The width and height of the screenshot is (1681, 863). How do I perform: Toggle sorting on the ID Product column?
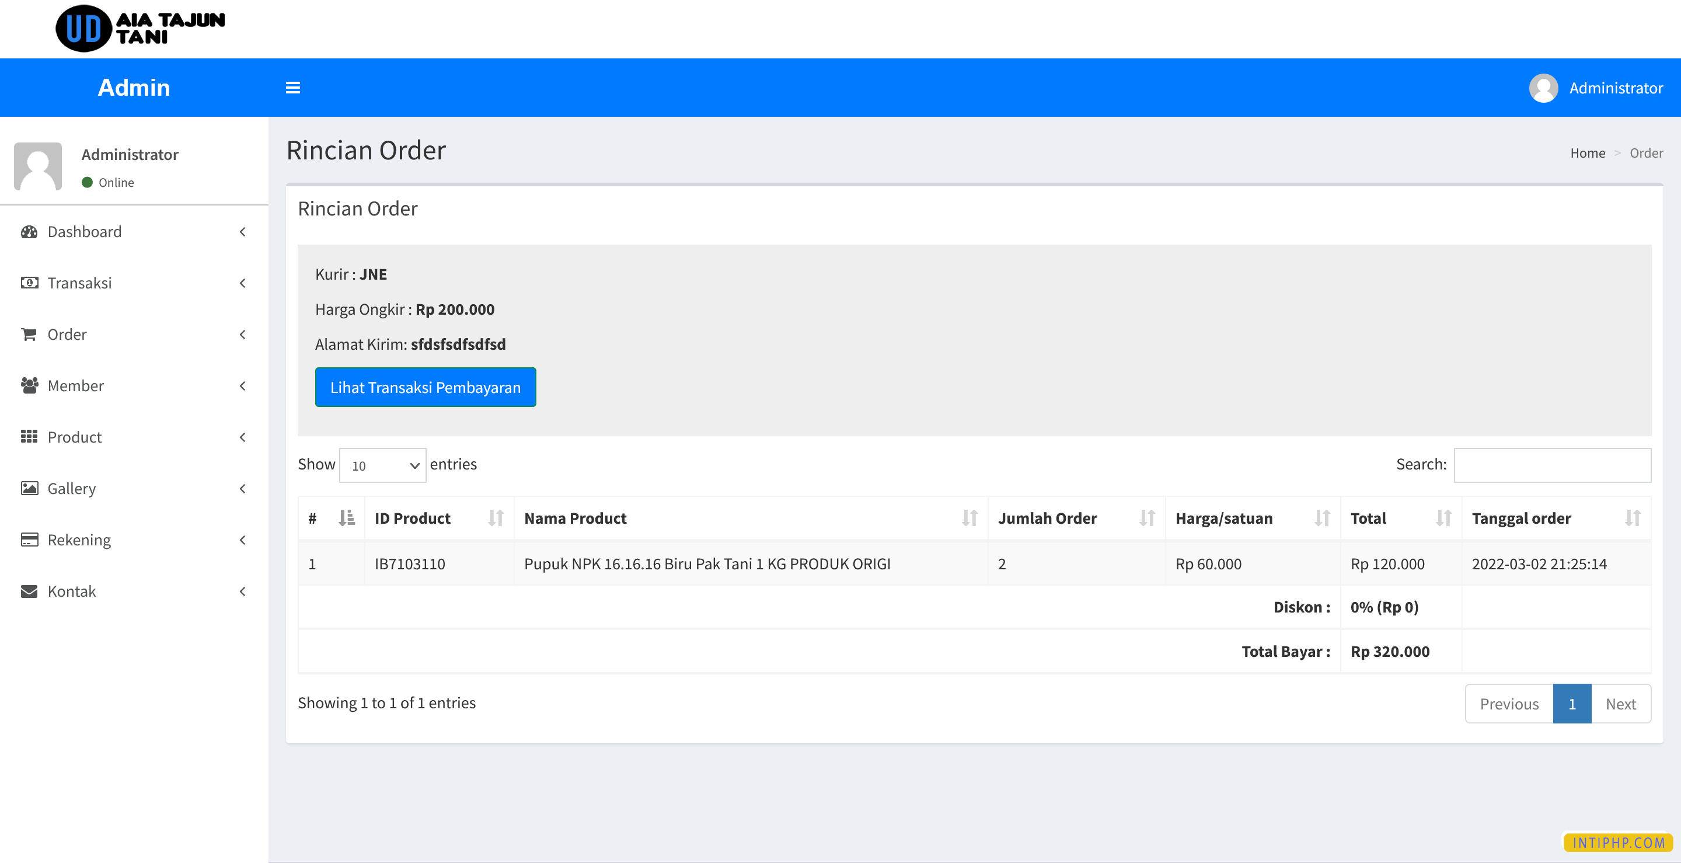(x=496, y=518)
